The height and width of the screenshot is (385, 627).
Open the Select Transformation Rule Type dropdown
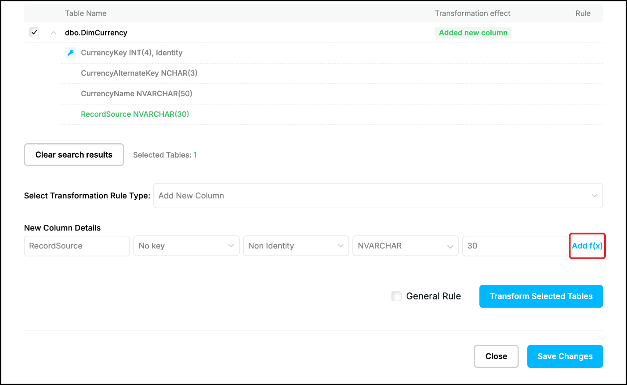pos(378,196)
